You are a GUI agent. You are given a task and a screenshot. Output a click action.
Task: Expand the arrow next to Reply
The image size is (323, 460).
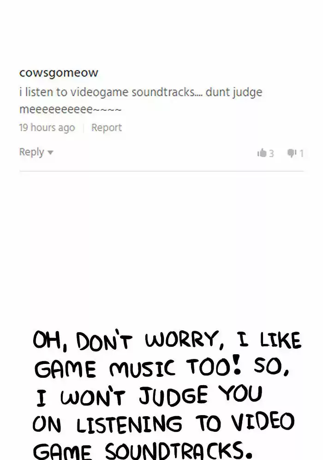pos(50,152)
